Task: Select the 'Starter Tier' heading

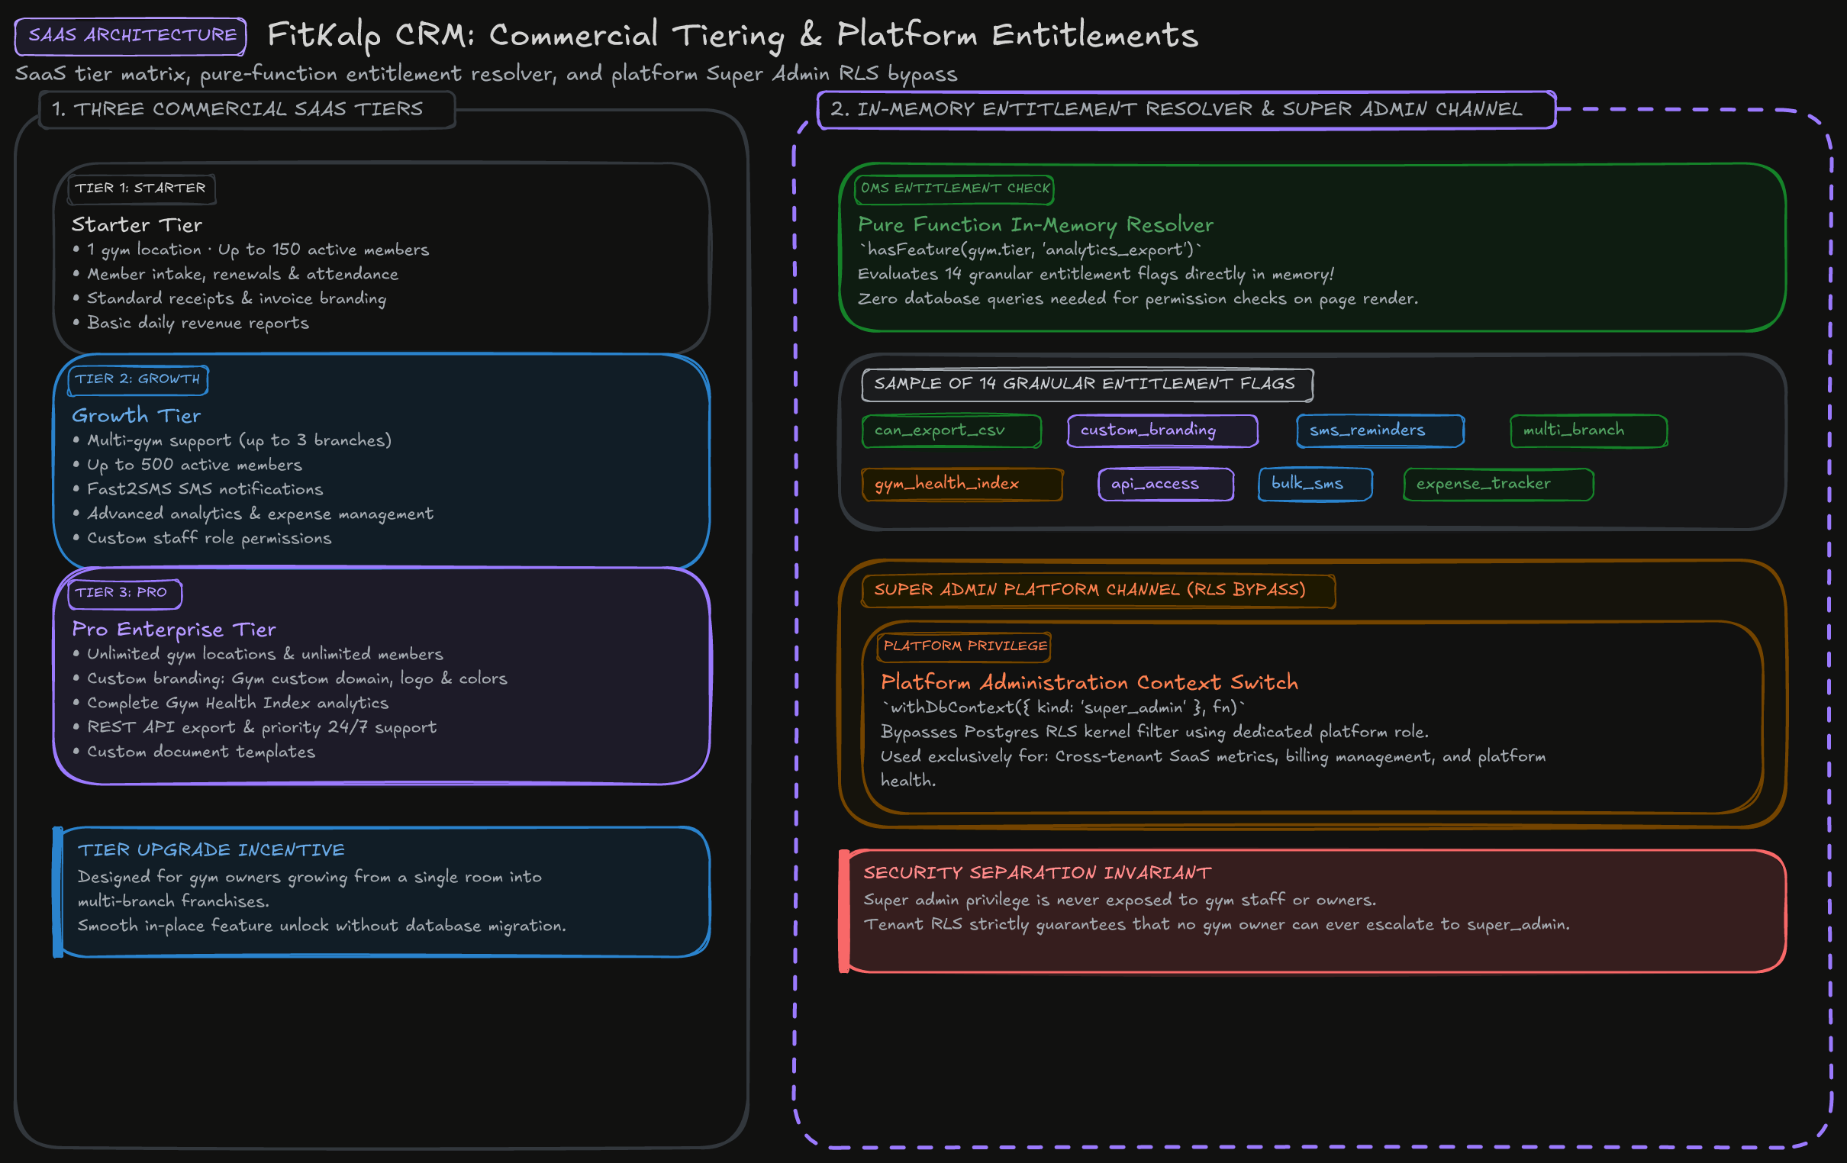Action: point(137,225)
